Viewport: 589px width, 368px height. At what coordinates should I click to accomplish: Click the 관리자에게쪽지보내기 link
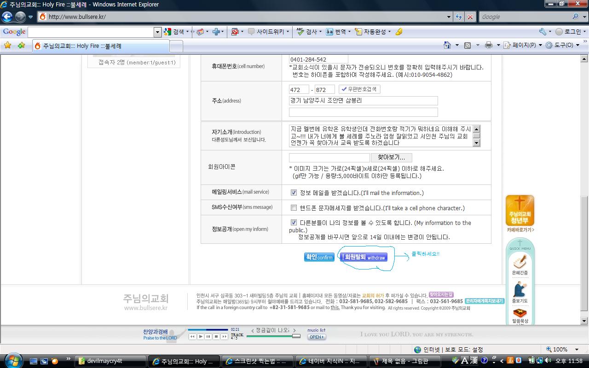point(484,301)
